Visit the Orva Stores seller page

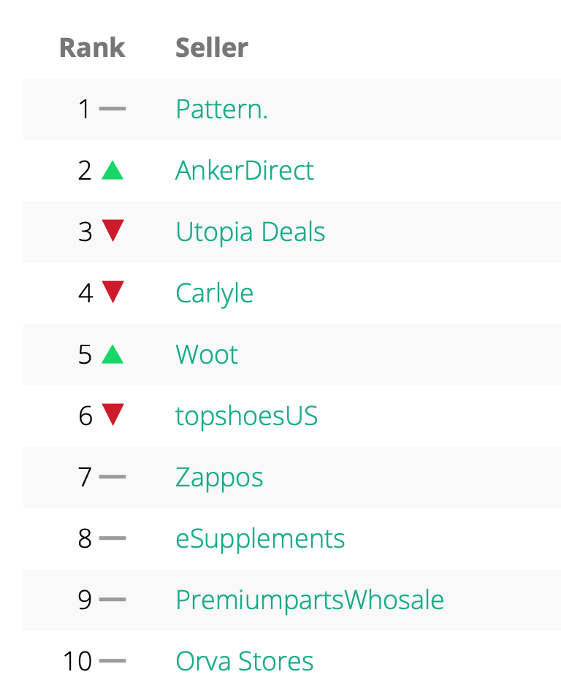[244, 662]
